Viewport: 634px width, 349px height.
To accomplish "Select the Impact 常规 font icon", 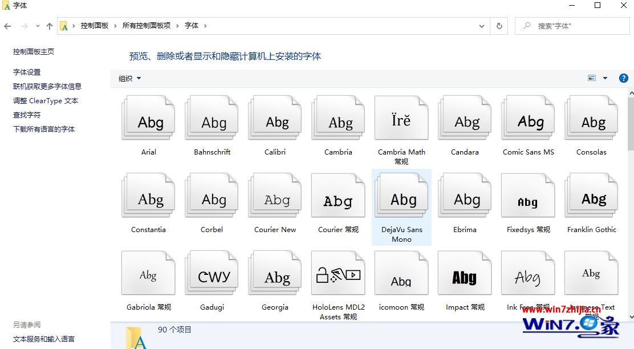I will tap(465, 273).
